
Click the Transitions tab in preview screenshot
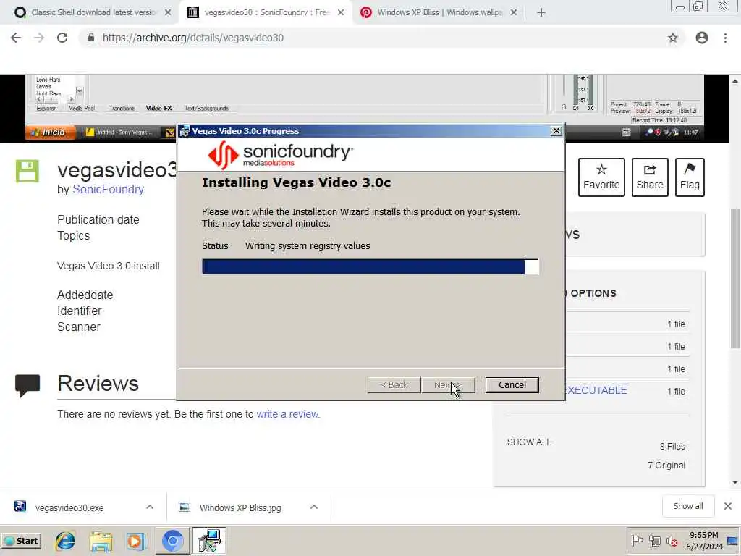click(x=122, y=109)
